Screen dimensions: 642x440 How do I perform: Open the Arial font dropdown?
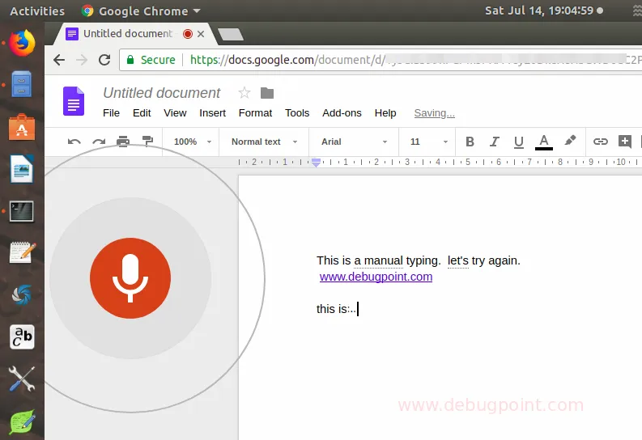coord(355,142)
